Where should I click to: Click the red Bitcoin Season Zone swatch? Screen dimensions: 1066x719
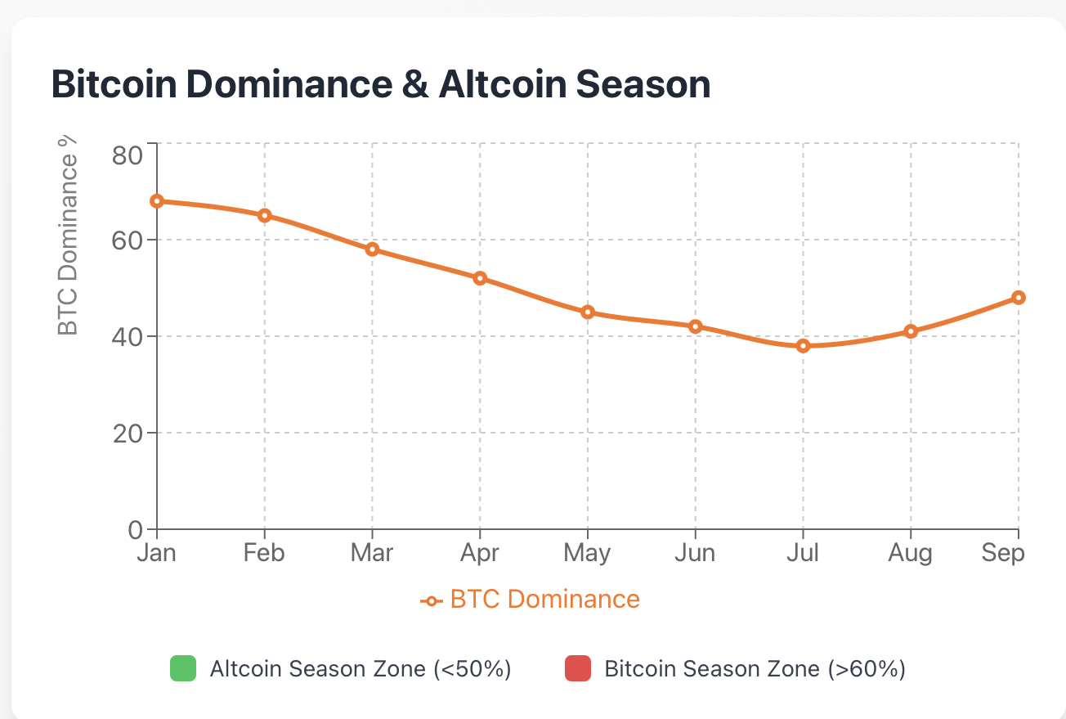pos(578,668)
